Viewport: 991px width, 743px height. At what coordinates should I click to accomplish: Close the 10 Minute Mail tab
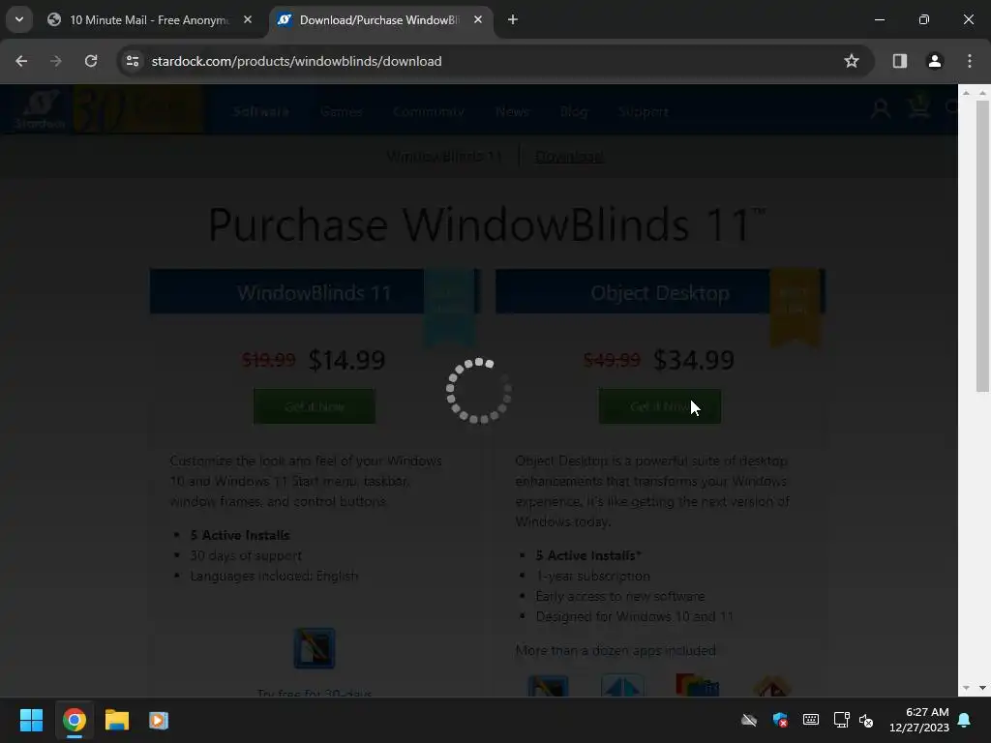(248, 19)
